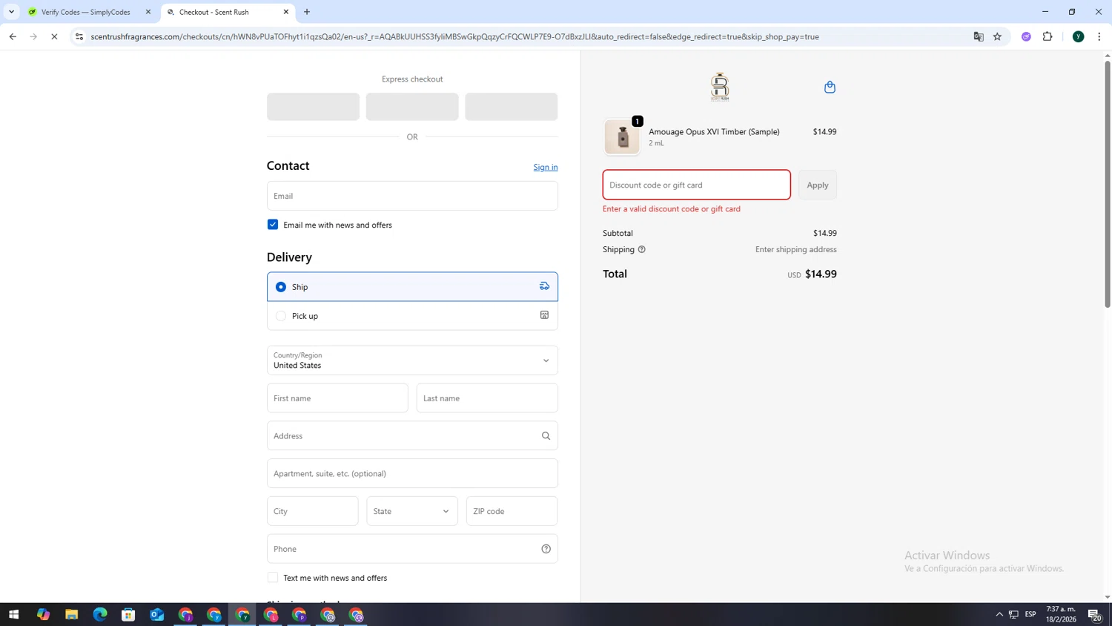The width and height of the screenshot is (1112, 626).
Task: Open the notifications center icon
Action: click(x=1094, y=615)
